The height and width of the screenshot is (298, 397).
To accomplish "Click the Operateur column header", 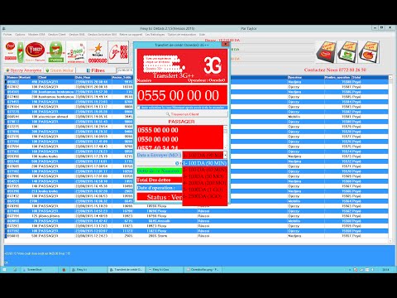I will tap(306, 78).
